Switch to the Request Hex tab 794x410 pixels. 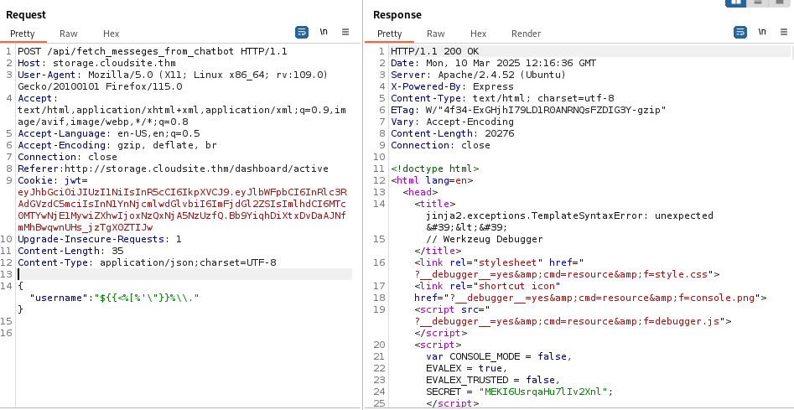(111, 34)
